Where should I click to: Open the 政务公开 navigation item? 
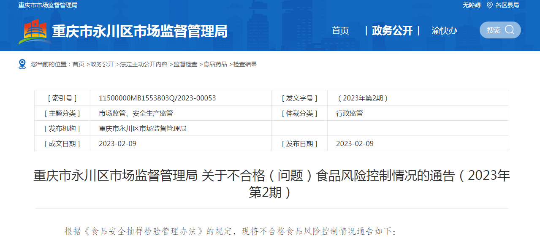pos(392,30)
